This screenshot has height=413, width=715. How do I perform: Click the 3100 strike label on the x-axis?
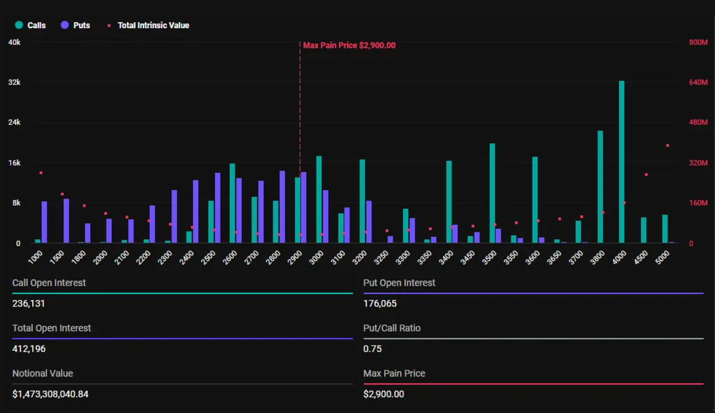pyautogui.click(x=338, y=257)
